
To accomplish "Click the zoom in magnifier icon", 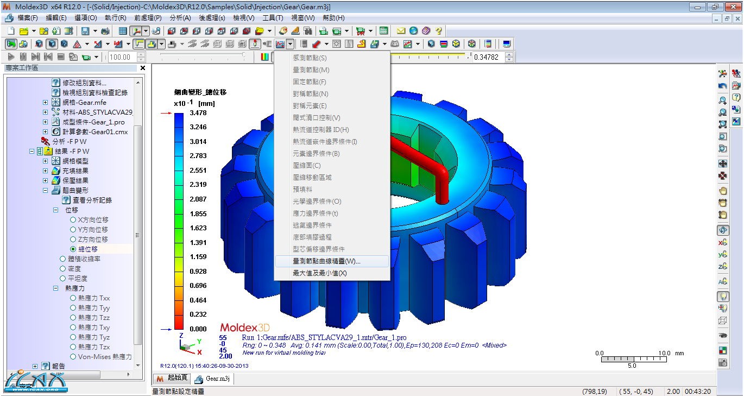I will [722, 100].
